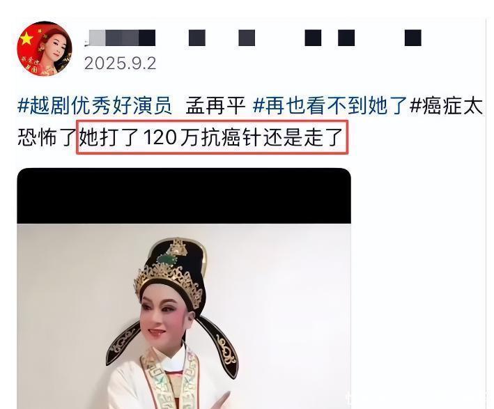Open the blurred username of the poster

pyautogui.click(x=253, y=38)
